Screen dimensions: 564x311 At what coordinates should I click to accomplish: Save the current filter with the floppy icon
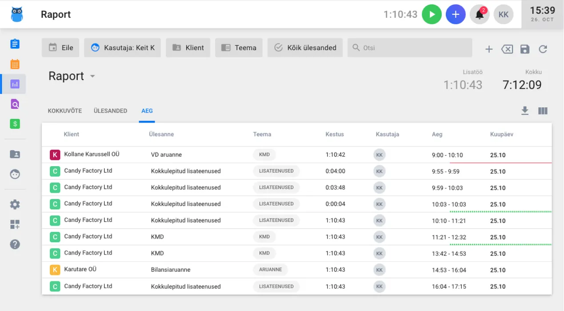pyautogui.click(x=525, y=49)
